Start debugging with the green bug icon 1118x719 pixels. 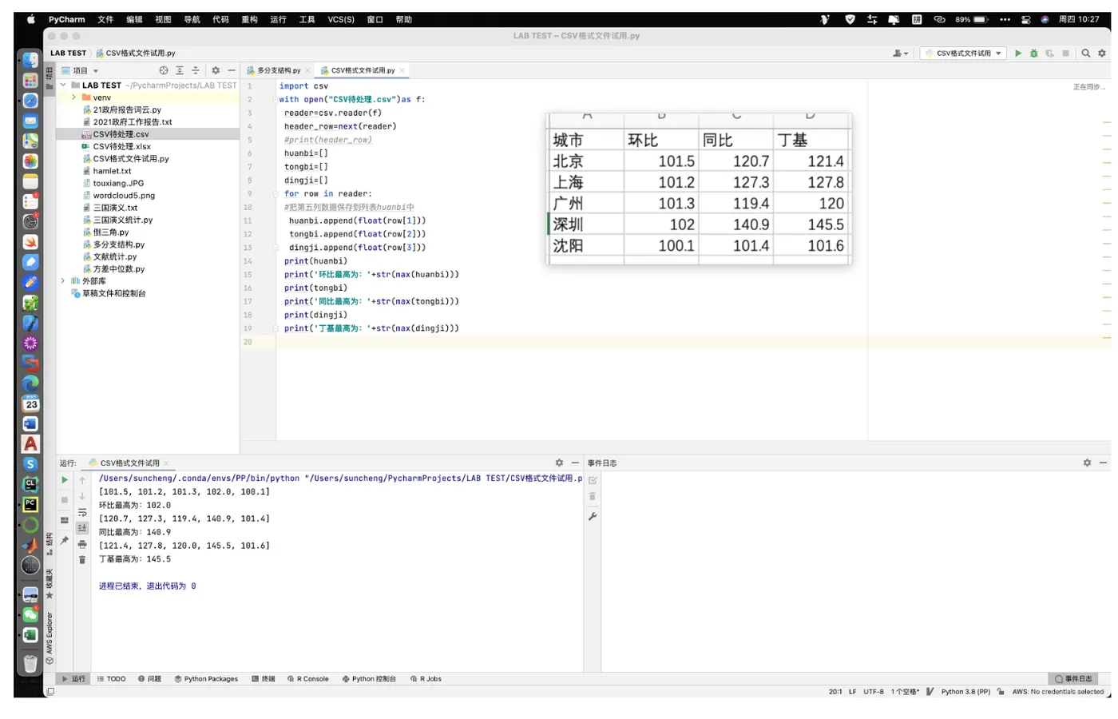tap(1033, 54)
